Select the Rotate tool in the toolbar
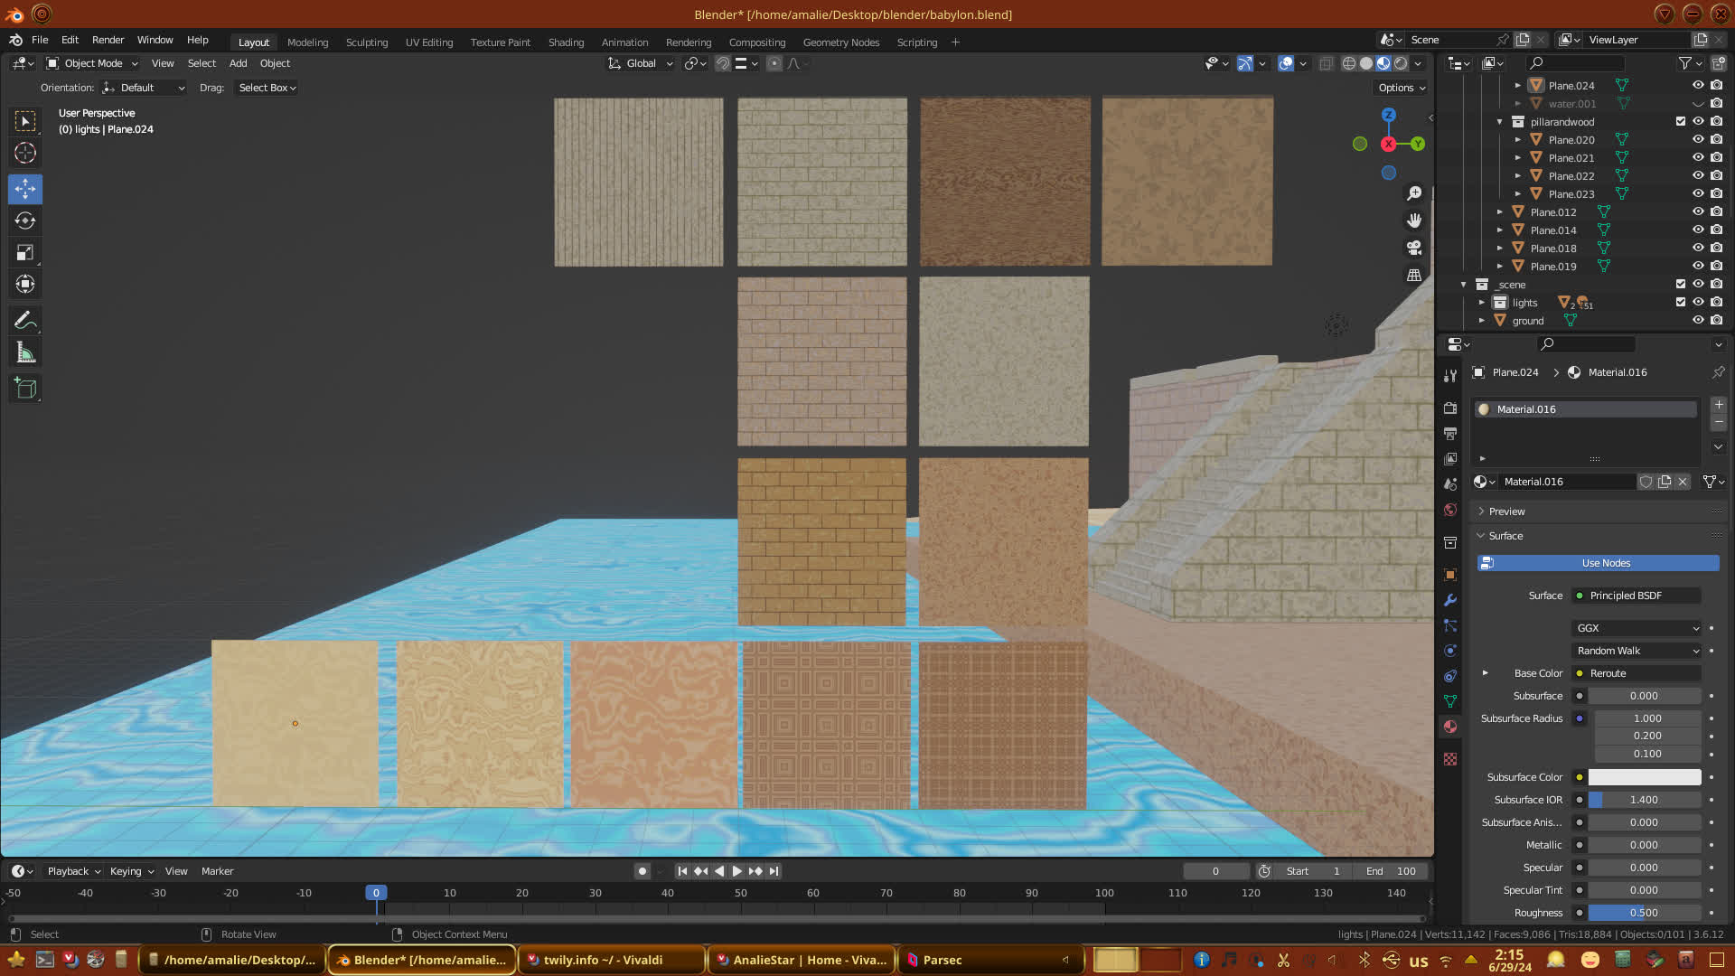The image size is (1735, 976). point(25,221)
